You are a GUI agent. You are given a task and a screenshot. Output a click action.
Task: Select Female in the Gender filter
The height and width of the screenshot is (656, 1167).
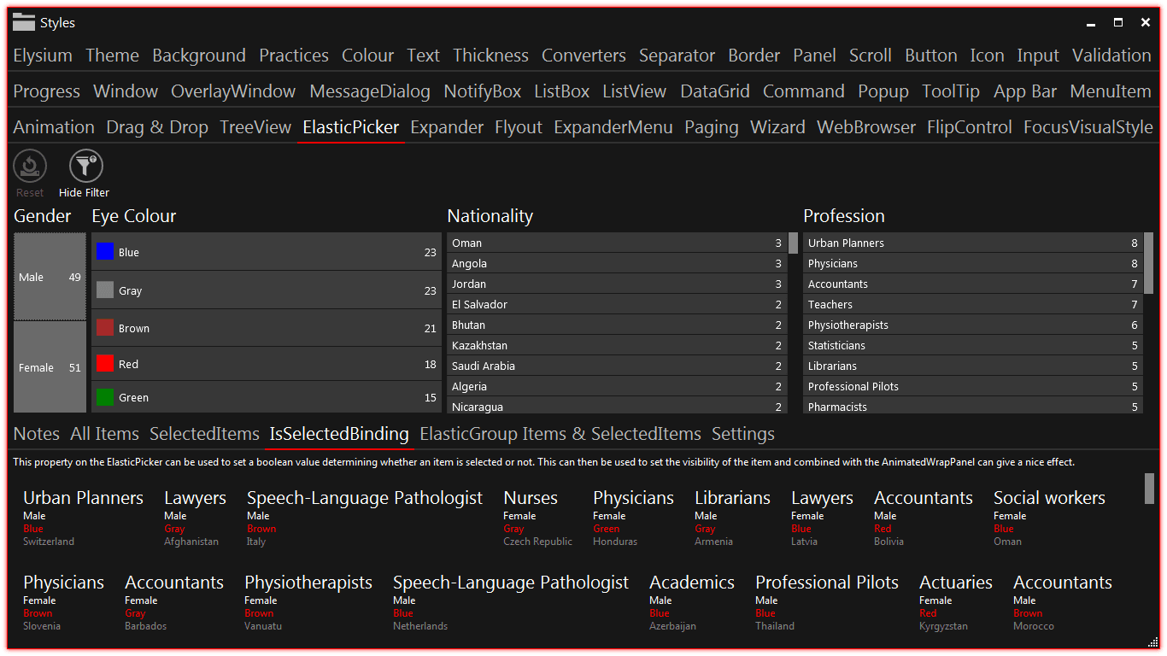point(49,367)
